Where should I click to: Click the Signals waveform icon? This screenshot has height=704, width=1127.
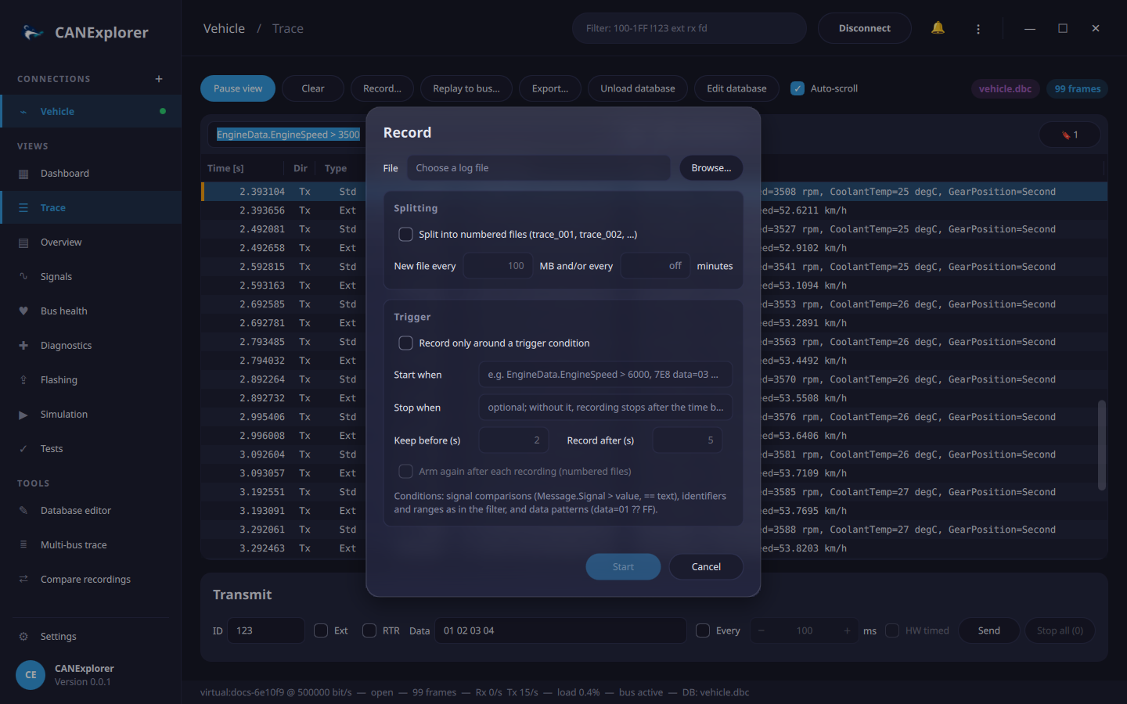[x=23, y=277]
